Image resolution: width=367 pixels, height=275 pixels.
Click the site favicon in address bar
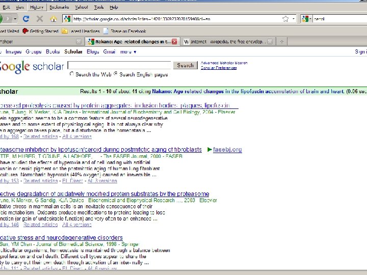pos(67,19)
